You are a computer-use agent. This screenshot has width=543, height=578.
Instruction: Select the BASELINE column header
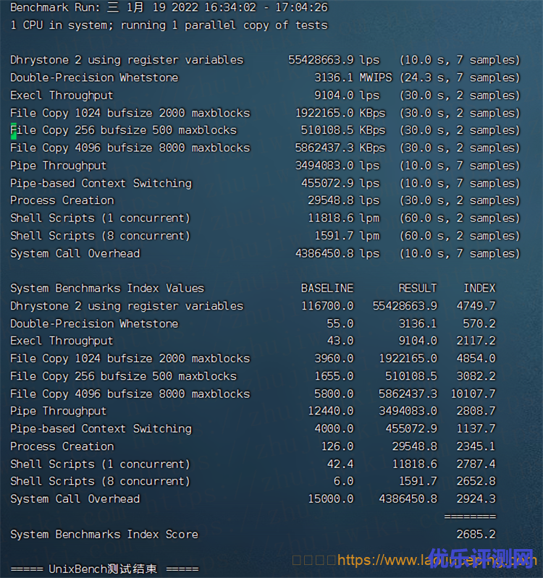[x=327, y=289]
